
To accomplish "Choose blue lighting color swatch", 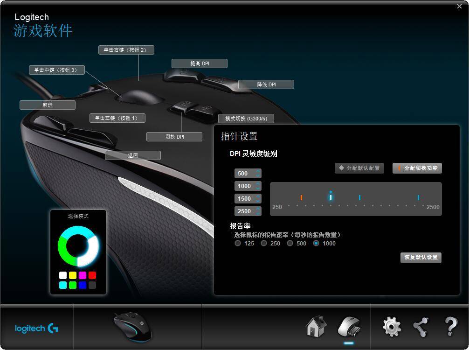I will click(83, 285).
